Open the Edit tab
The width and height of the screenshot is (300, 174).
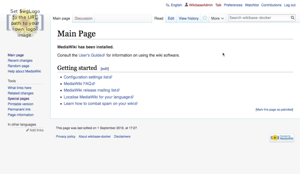coord(171,18)
